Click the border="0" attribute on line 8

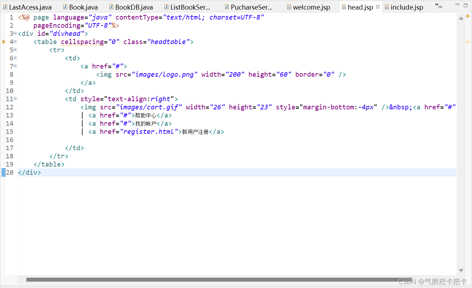point(315,75)
